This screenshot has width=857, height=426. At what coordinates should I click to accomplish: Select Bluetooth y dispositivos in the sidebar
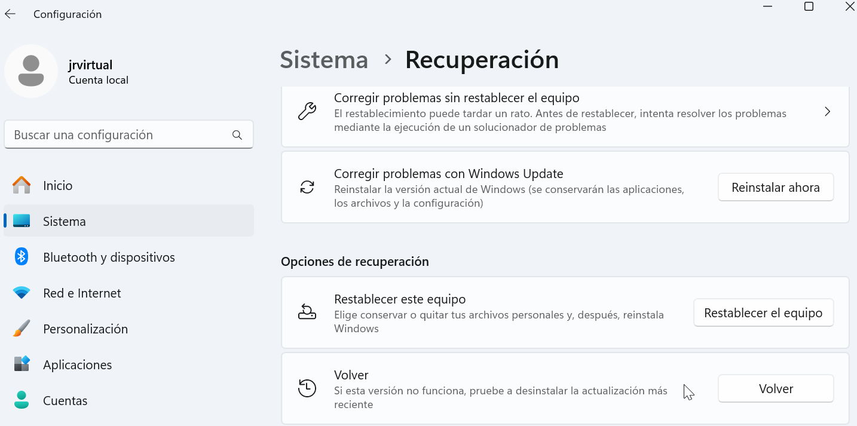click(x=109, y=258)
